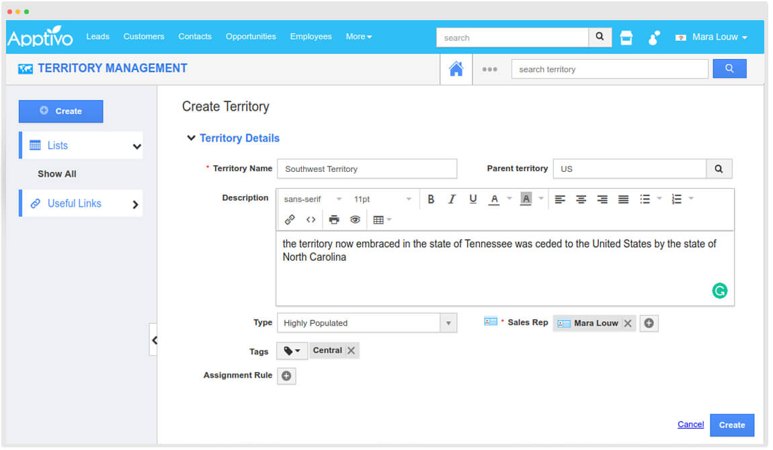The width and height of the screenshot is (773, 450).
Task: Open the More menu in the navigation bar
Action: [x=358, y=36]
